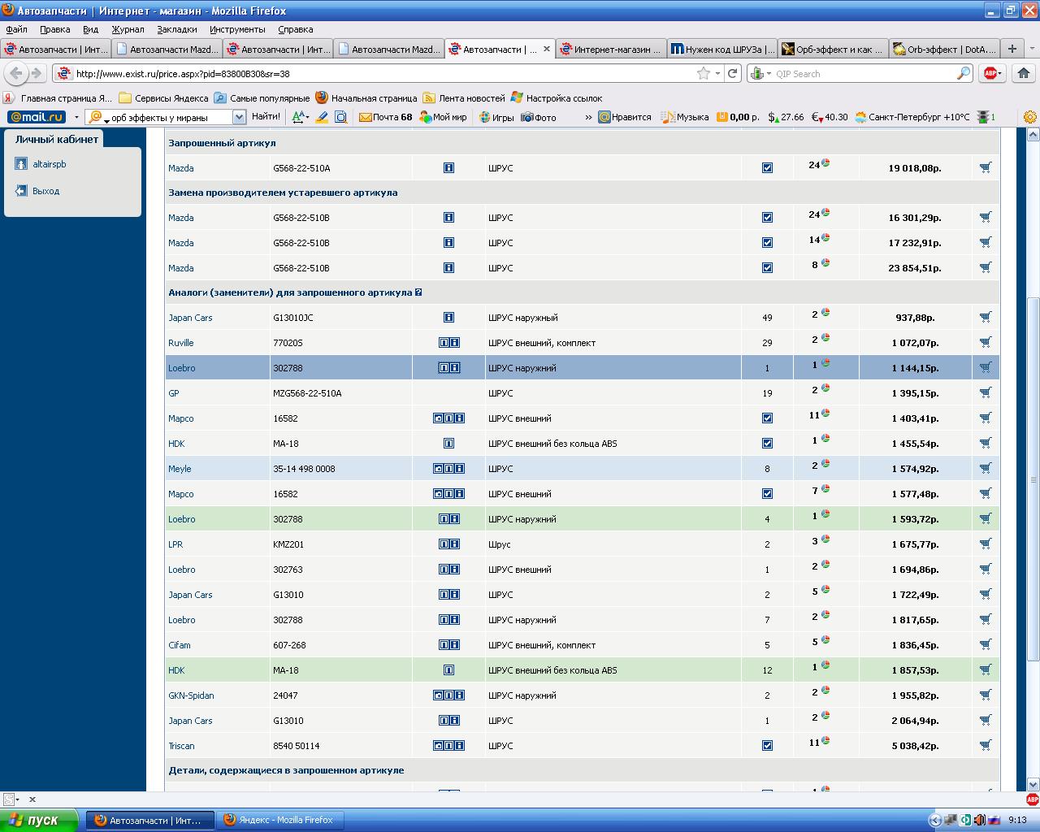This screenshot has height=832, width=1040.
Task: Click delivery statistics icon for Japan Cars G13010JC
Action: pyautogui.click(x=825, y=313)
